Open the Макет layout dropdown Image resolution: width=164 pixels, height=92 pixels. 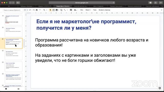click(88, 10)
